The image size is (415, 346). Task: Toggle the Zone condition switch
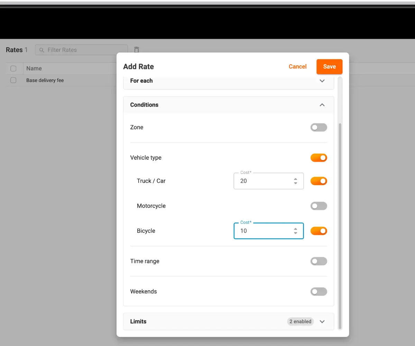319,127
